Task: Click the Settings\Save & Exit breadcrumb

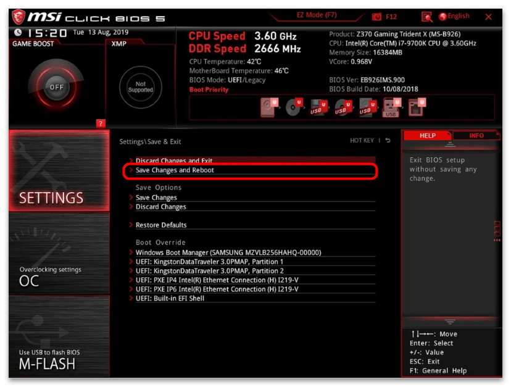Action: coord(150,141)
